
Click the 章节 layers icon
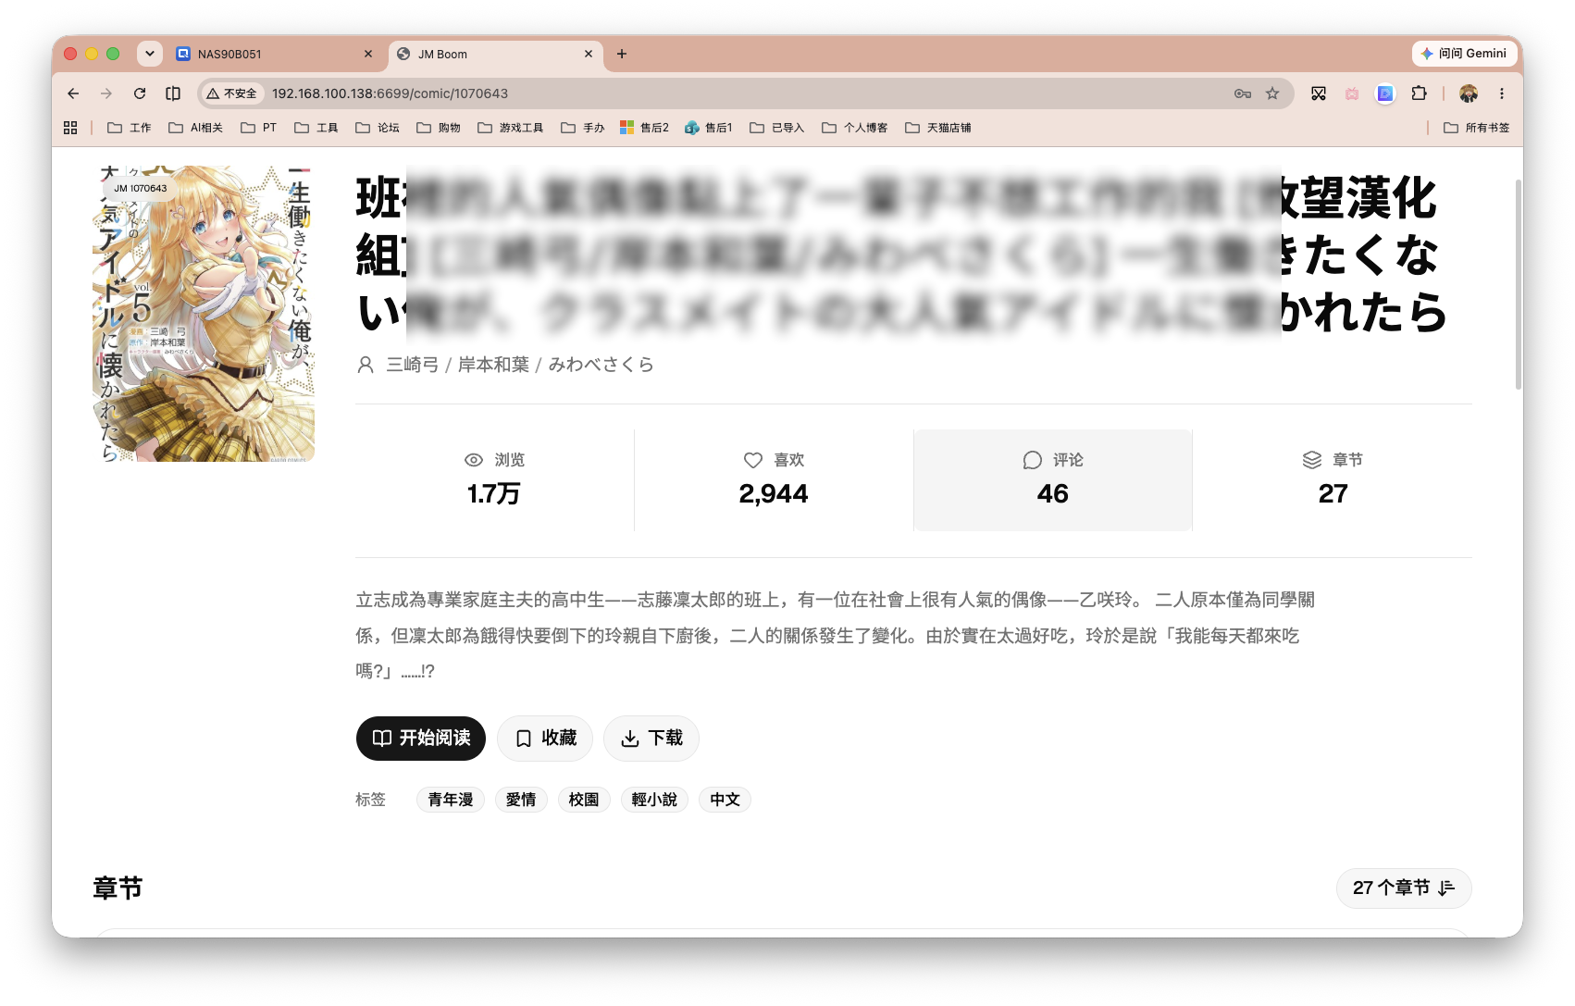click(x=1312, y=460)
